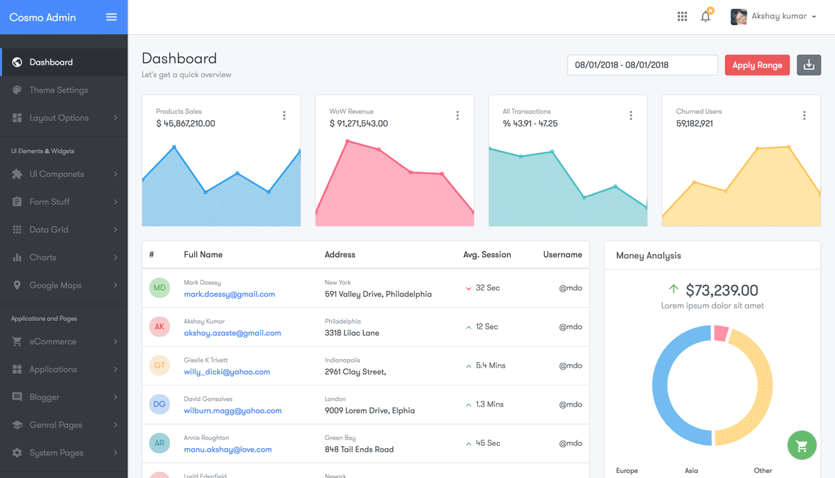Click the Genral Pages graduation cap icon
The width and height of the screenshot is (835, 478).
coord(17,425)
